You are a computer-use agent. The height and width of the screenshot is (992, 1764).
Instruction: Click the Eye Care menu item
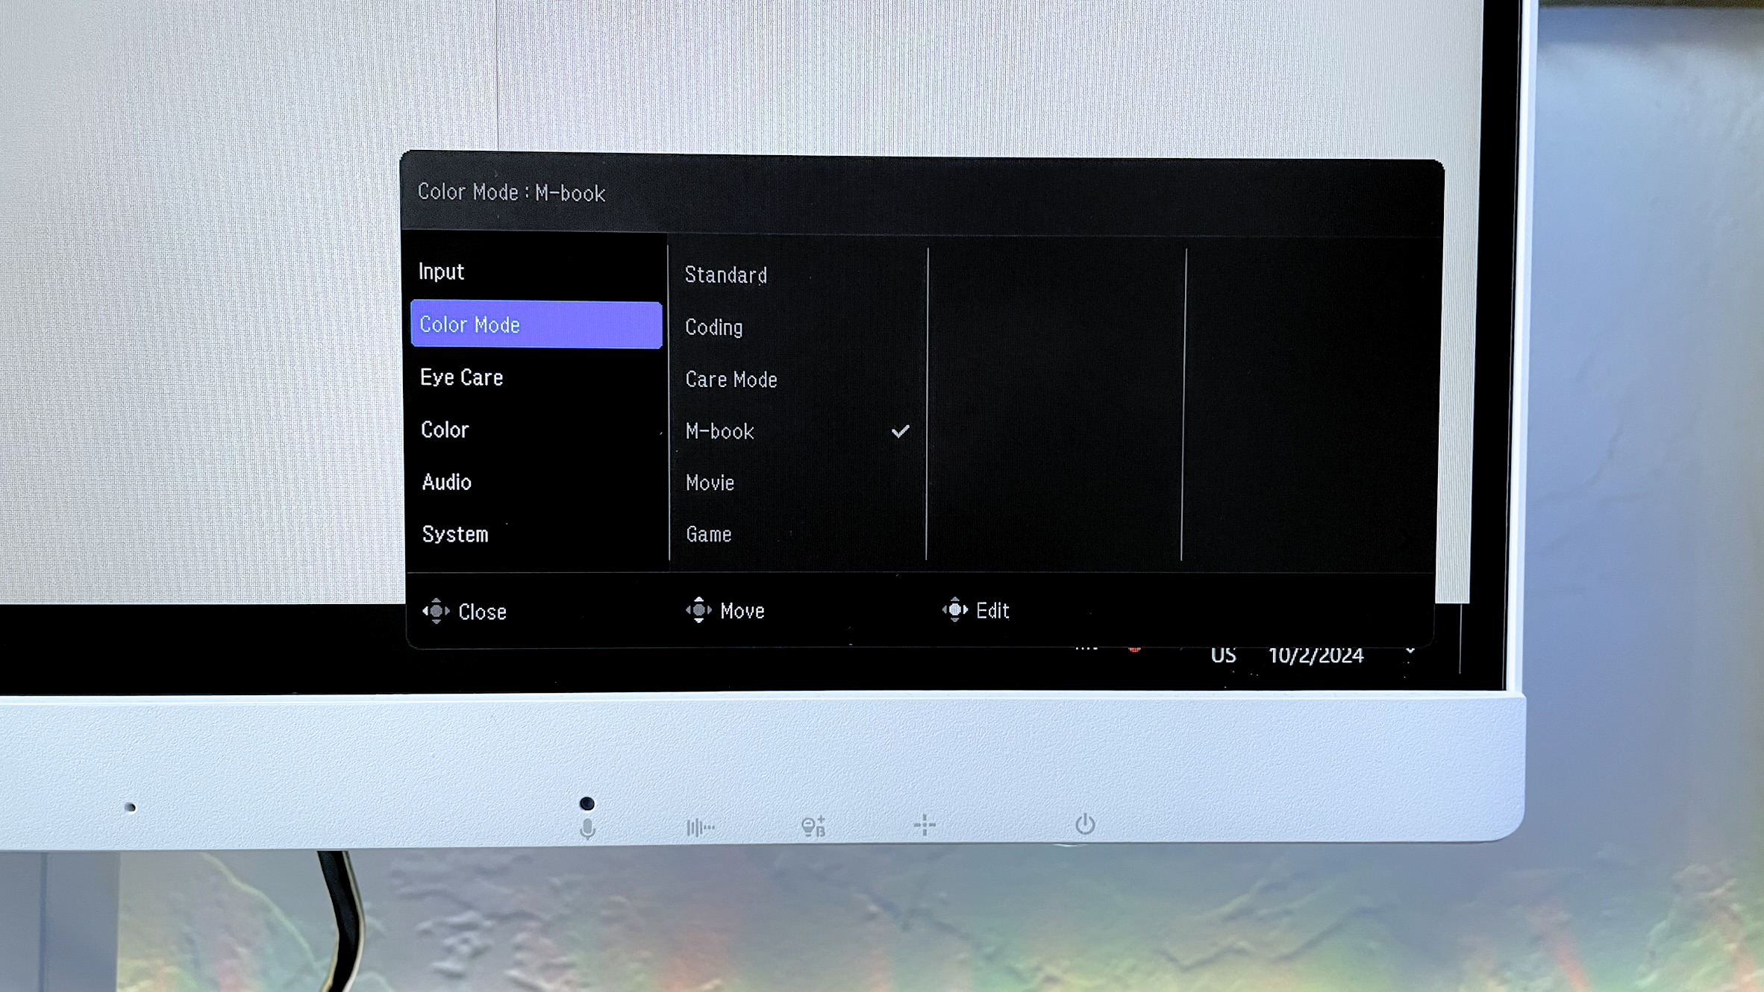click(x=462, y=377)
